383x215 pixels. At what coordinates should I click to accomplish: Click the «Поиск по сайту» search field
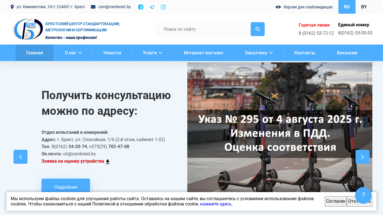point(203,29)
